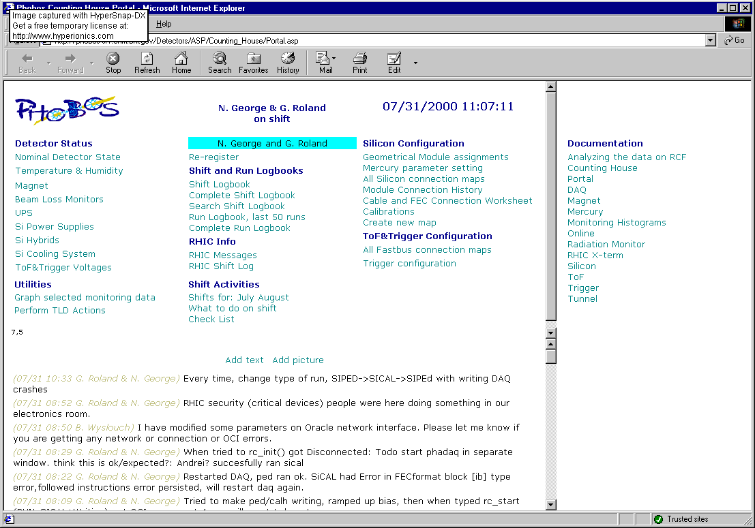Open the Help menu

coord(164,24)
